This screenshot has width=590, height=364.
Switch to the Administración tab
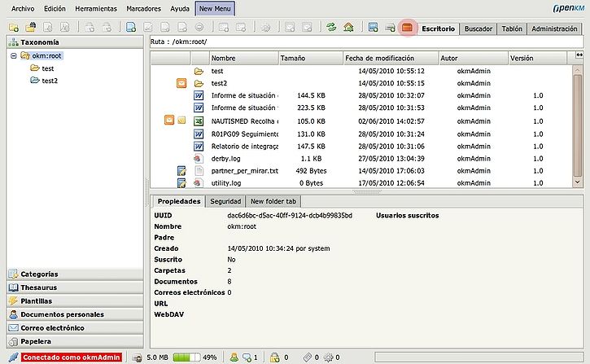(554, 29)
